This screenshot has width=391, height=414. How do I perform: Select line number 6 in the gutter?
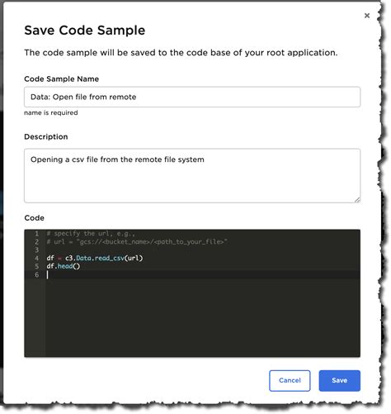click(x=36, y=274)
